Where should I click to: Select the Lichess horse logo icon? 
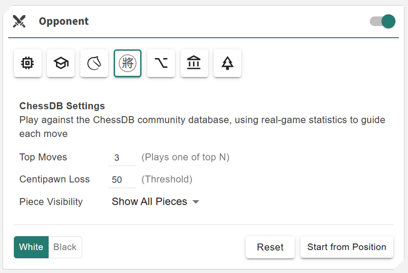click(x=94, y=63)
